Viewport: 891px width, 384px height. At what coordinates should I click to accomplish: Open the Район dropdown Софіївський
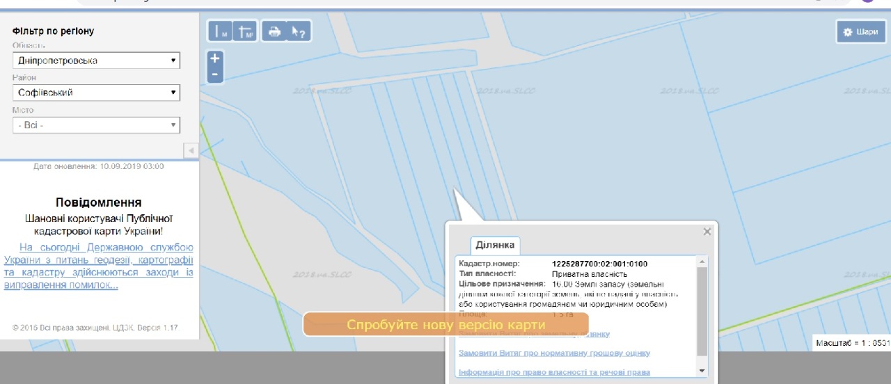pos(96,93)
